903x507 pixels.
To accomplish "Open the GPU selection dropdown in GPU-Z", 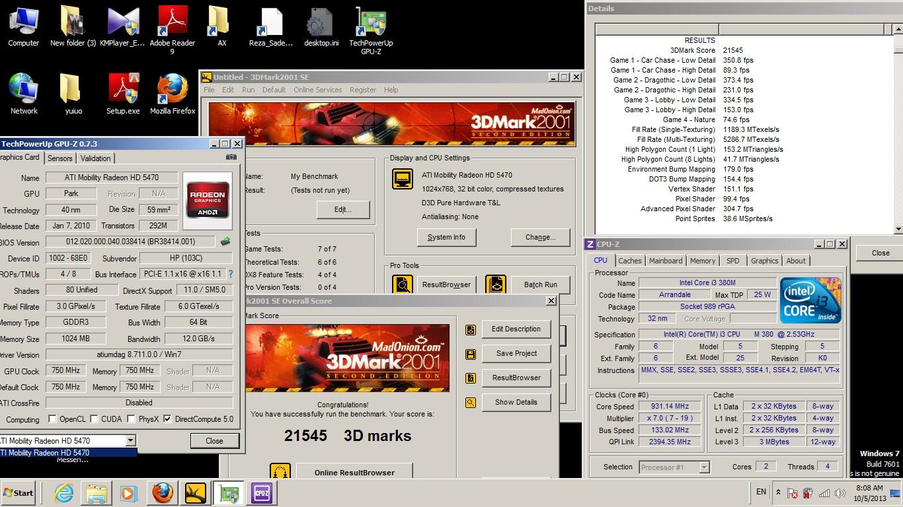I will (x=130, y=440).
